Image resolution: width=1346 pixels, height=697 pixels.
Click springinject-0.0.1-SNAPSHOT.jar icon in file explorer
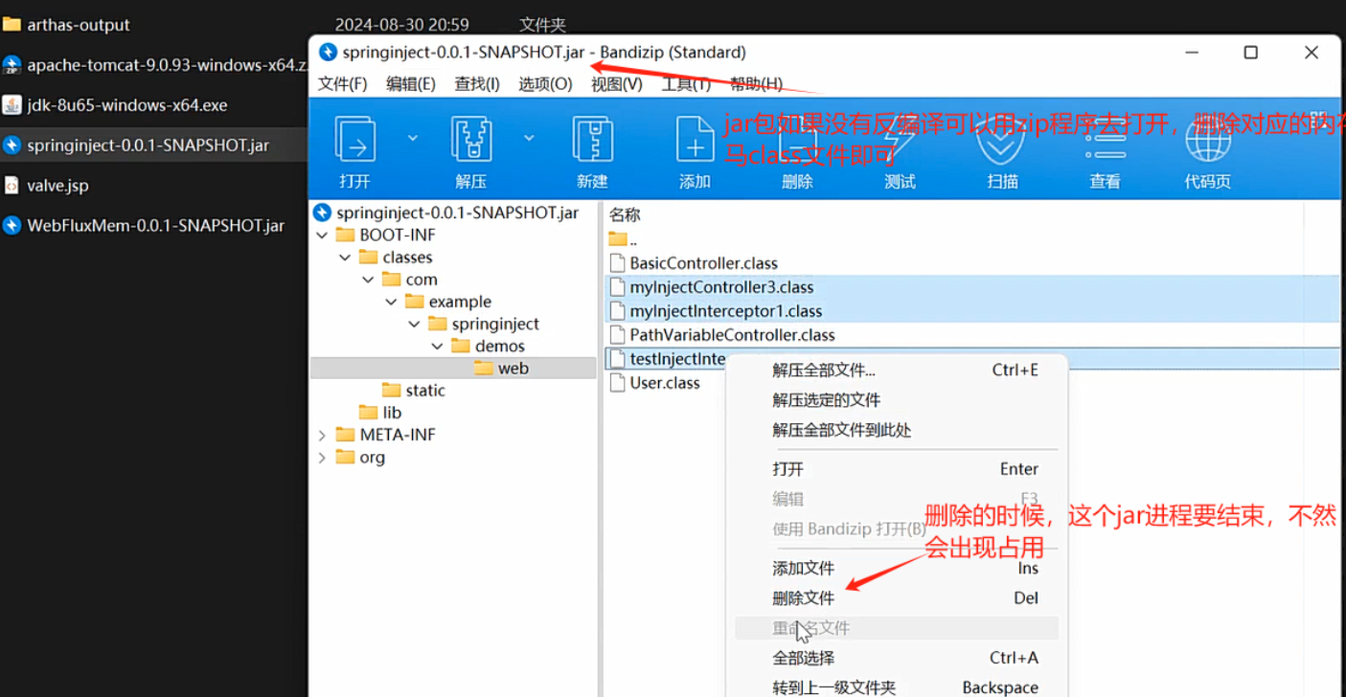click(x=11, y=146)
